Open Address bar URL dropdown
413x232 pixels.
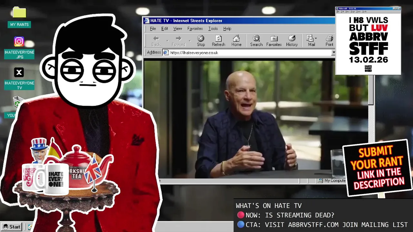coord(333,53)
